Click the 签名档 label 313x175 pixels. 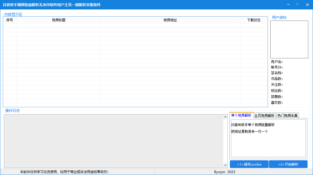tap(277, 73)
